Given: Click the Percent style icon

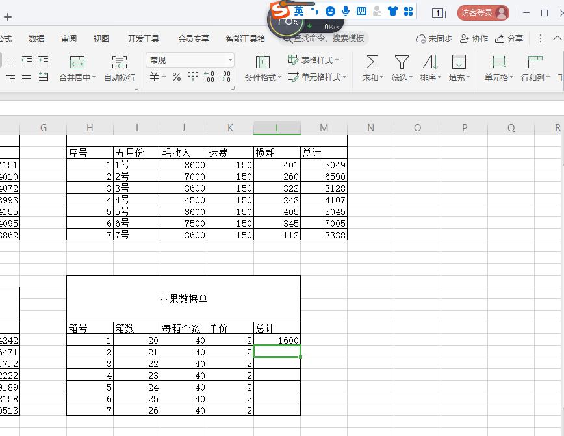Looking at the screenshot, I should (x=175, y=76).
